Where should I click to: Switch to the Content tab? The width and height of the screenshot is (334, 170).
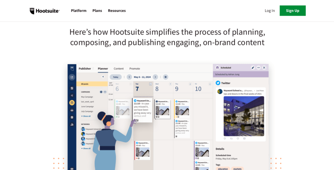click(119, 69)
